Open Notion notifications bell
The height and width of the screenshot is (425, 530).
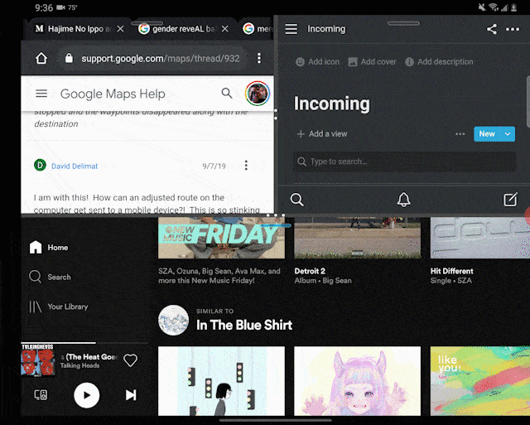coord(403,200)
